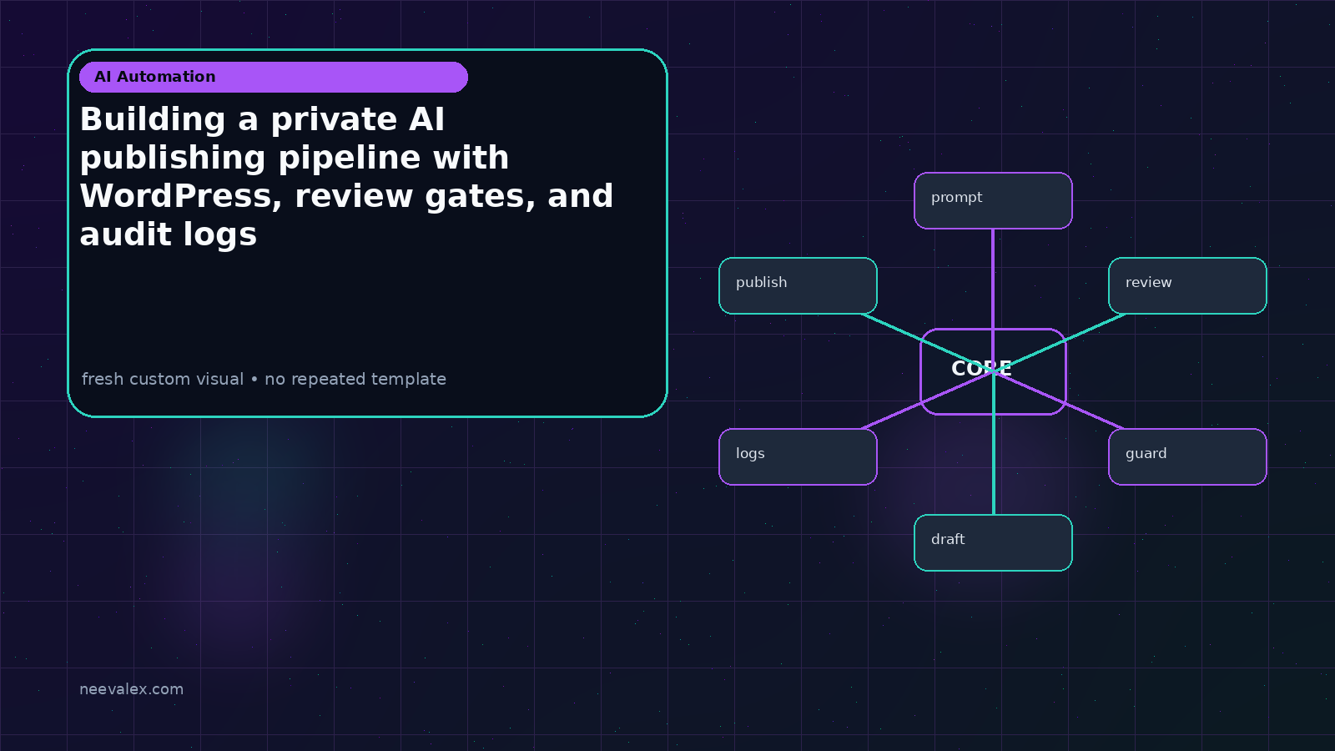The height and width of the screenshot is (751, 1335).
Task: Select the draft node box
Action: tap(993, 542)
